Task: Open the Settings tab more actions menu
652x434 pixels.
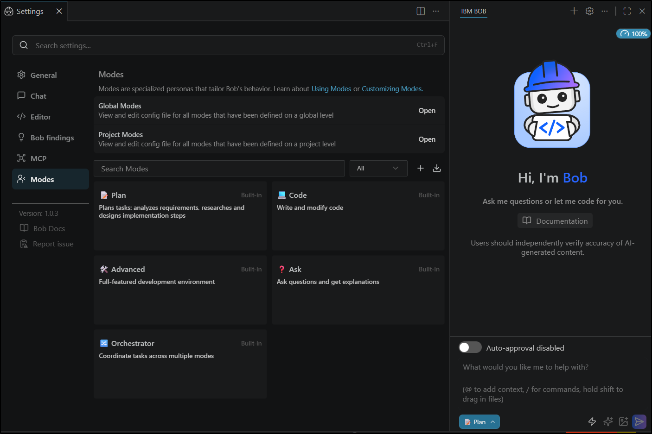Action: 436,11
